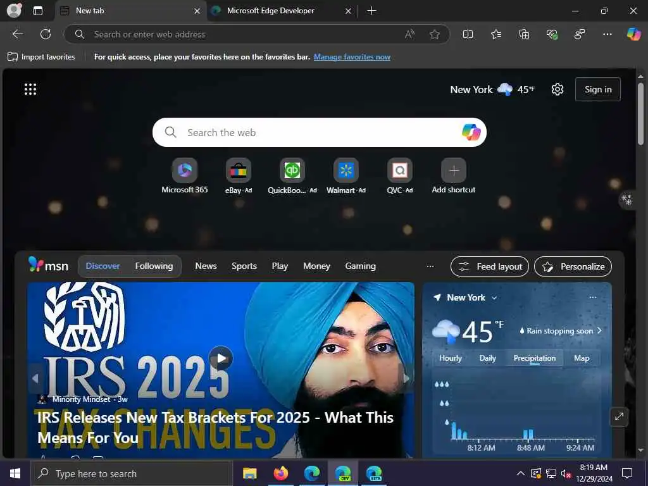Open the Play tab

pyautogui.click(x=280, y=266)
